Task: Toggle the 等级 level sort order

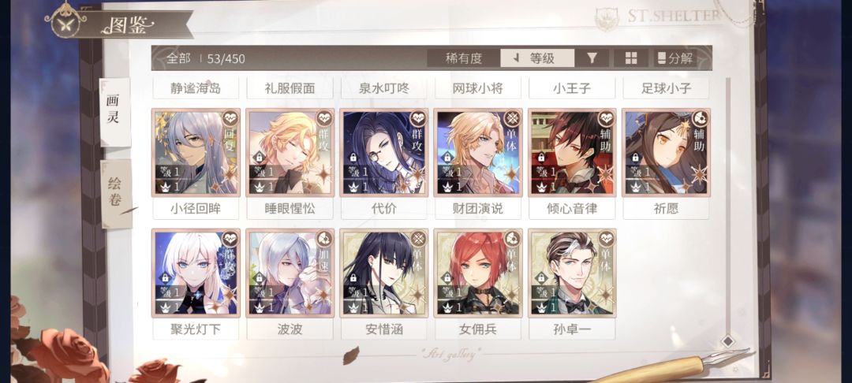Action: [x=537, y=58]
